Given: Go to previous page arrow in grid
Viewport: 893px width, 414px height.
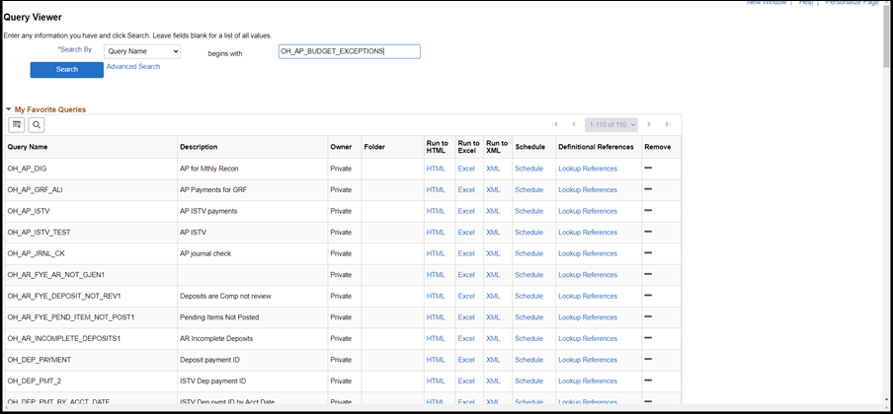Looking at the screenshot, I should [x=573, y=125].
